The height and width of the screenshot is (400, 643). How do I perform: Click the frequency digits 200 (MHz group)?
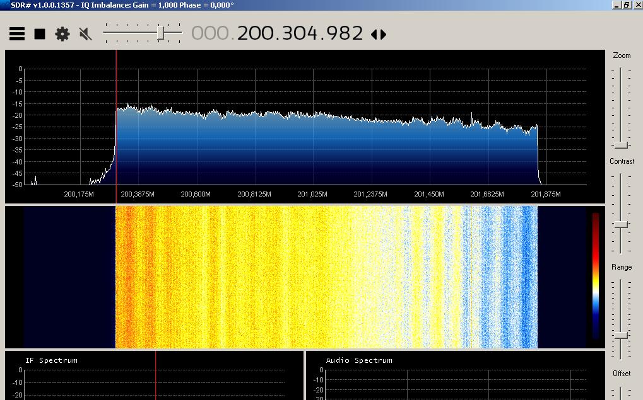tap(254, 33)
